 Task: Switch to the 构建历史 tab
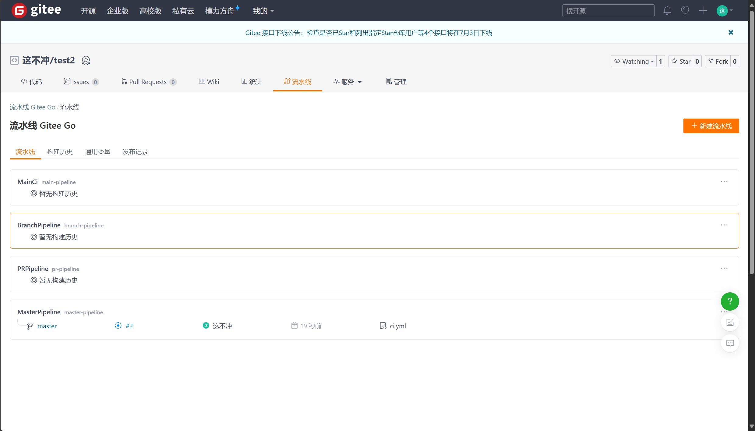click(x=60, y=151)
